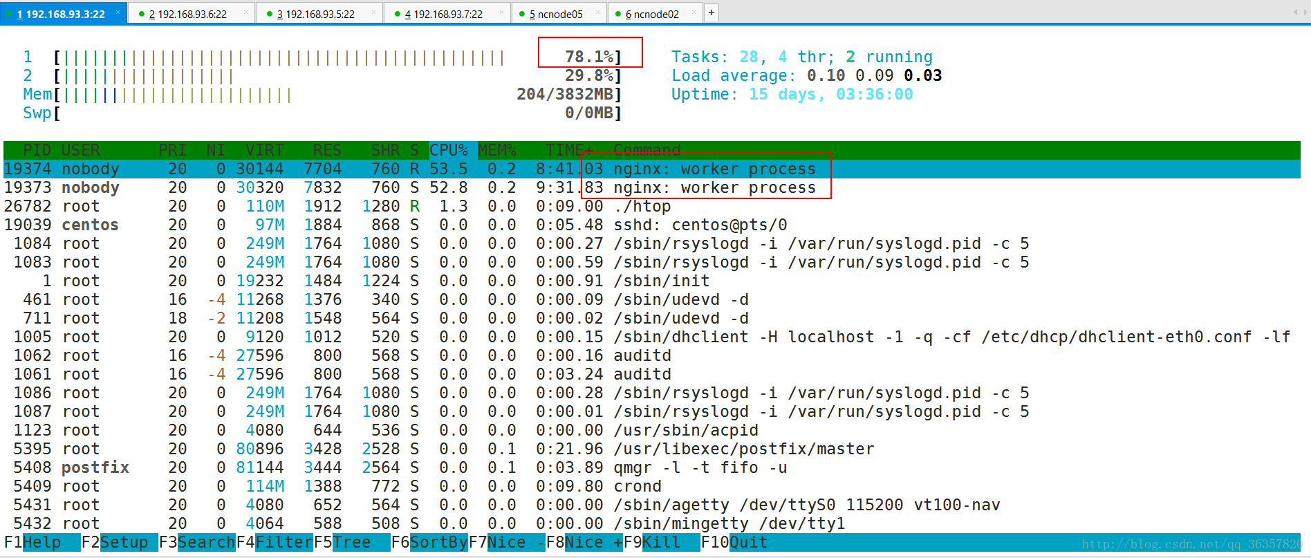Select the /sbin/dhclient process row
This screenshot has height=558, width=1311.
[x=652, y=337]
